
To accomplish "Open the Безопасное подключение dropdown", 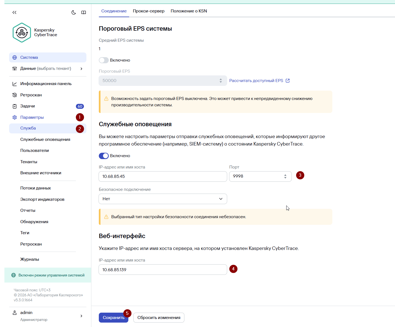I will pyautogui.click(x=163, y=199).
